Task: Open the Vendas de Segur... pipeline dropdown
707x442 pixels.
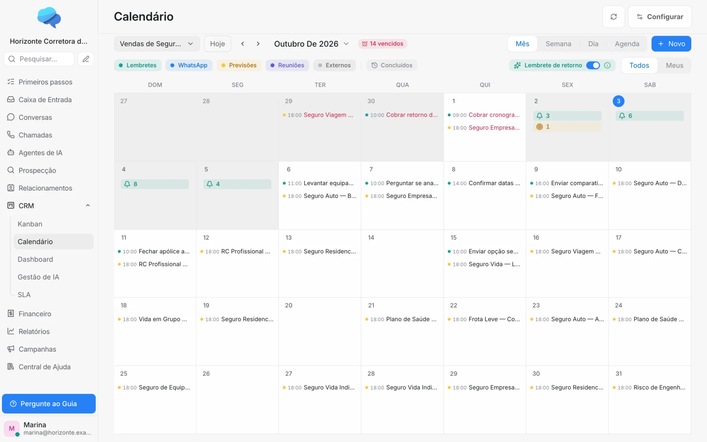Action: click(157, 44)
